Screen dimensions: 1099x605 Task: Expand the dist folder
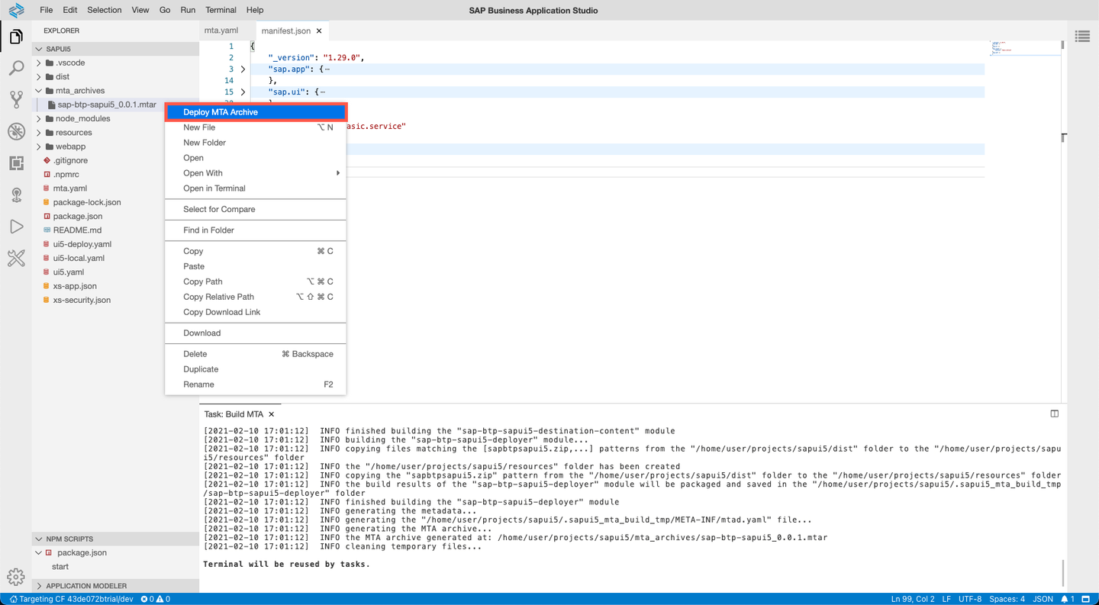(x=39, y=77)
